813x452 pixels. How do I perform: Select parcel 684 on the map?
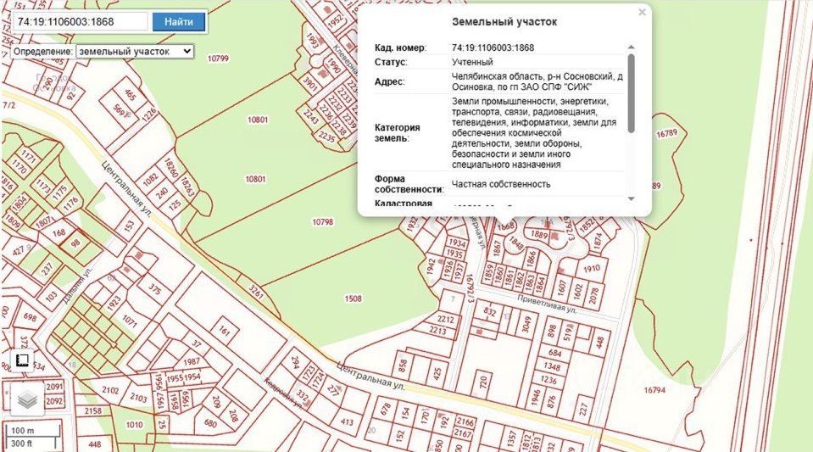tap(554, 354)
